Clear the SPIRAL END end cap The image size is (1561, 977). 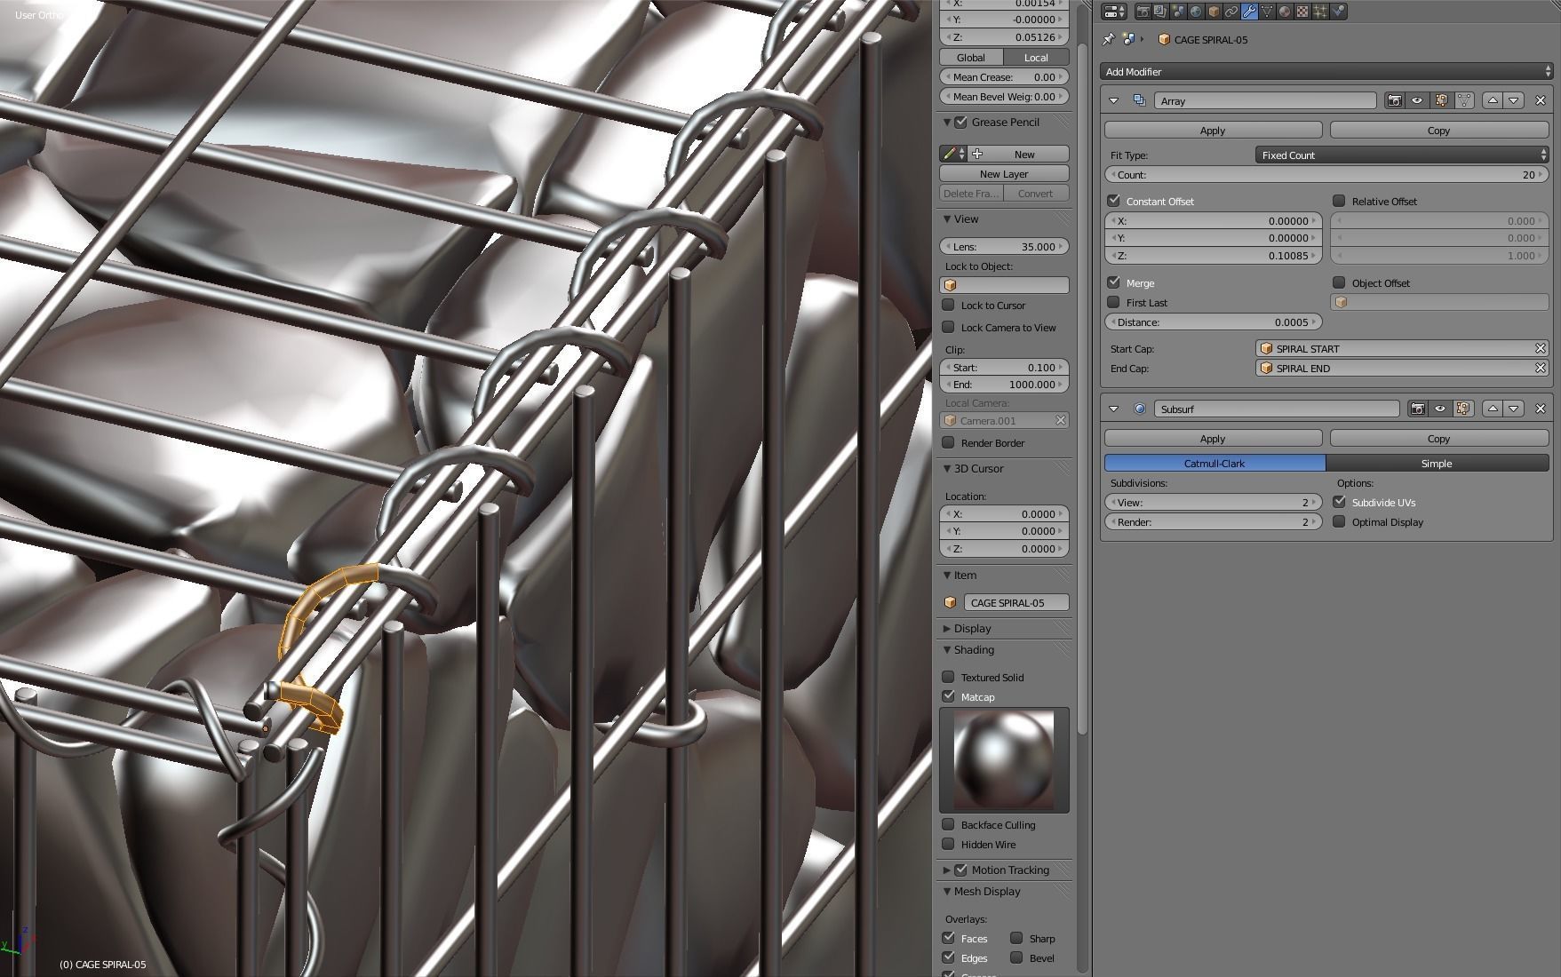click(x=1541, y=368)
